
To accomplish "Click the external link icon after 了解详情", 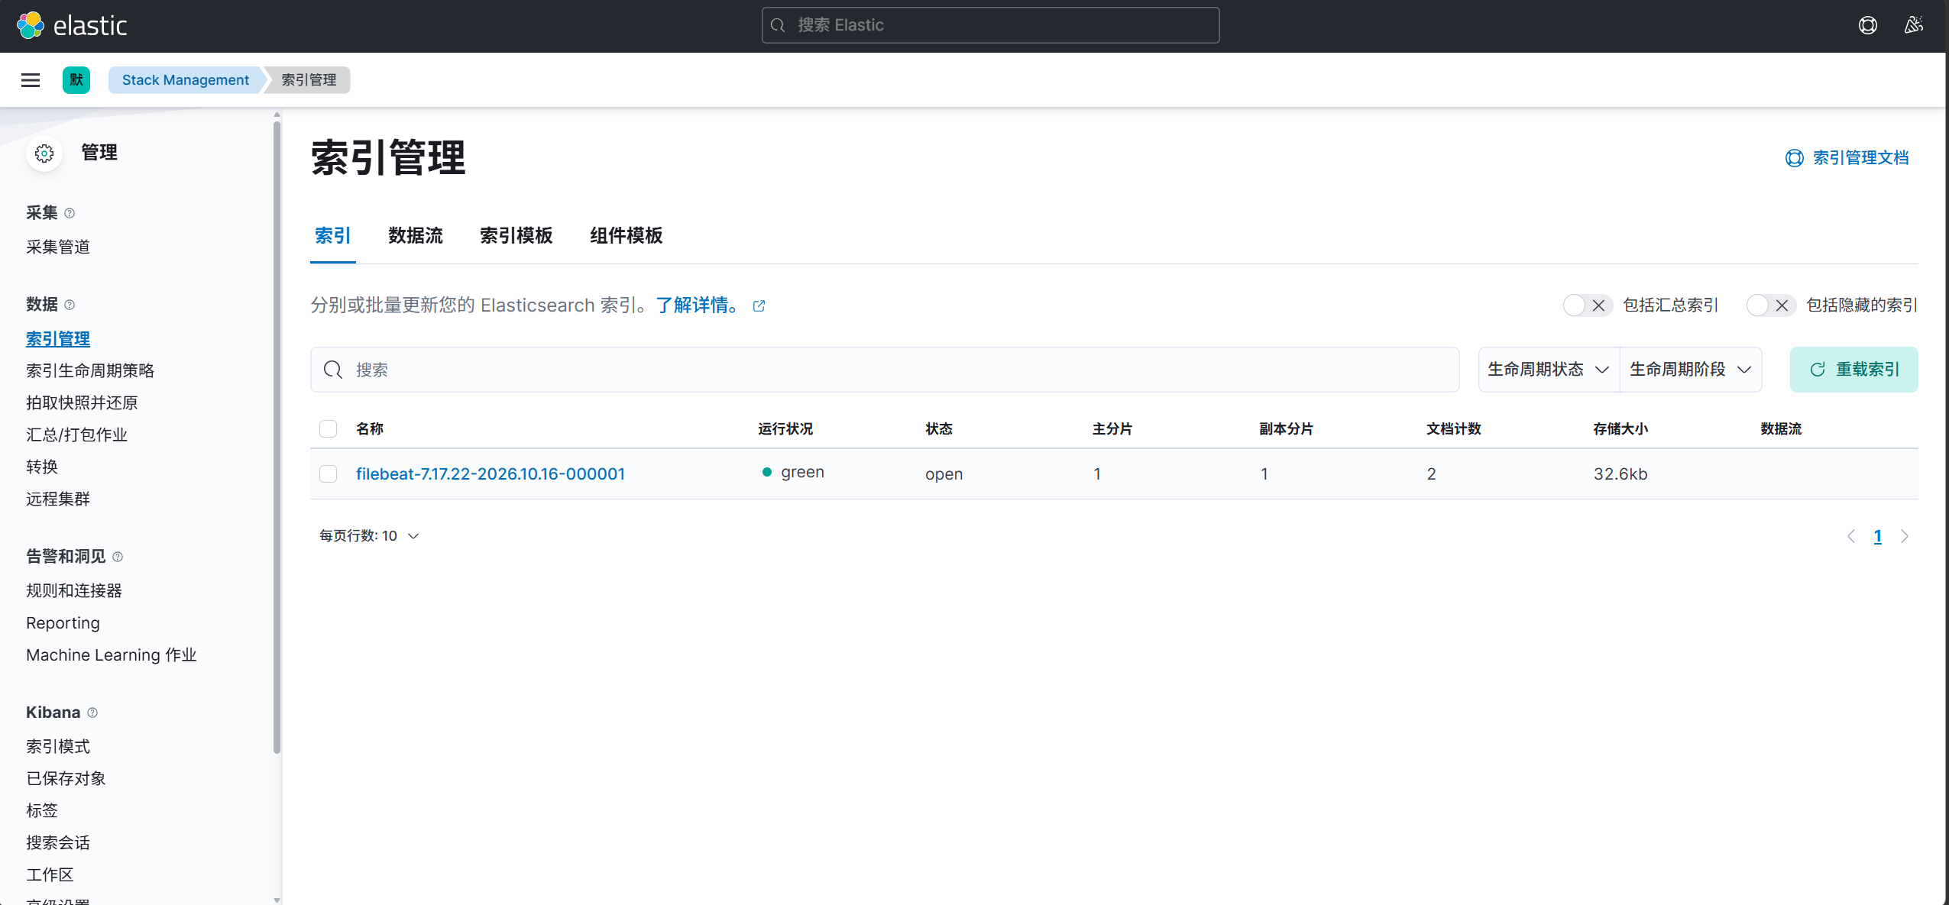I will point(759,305).
